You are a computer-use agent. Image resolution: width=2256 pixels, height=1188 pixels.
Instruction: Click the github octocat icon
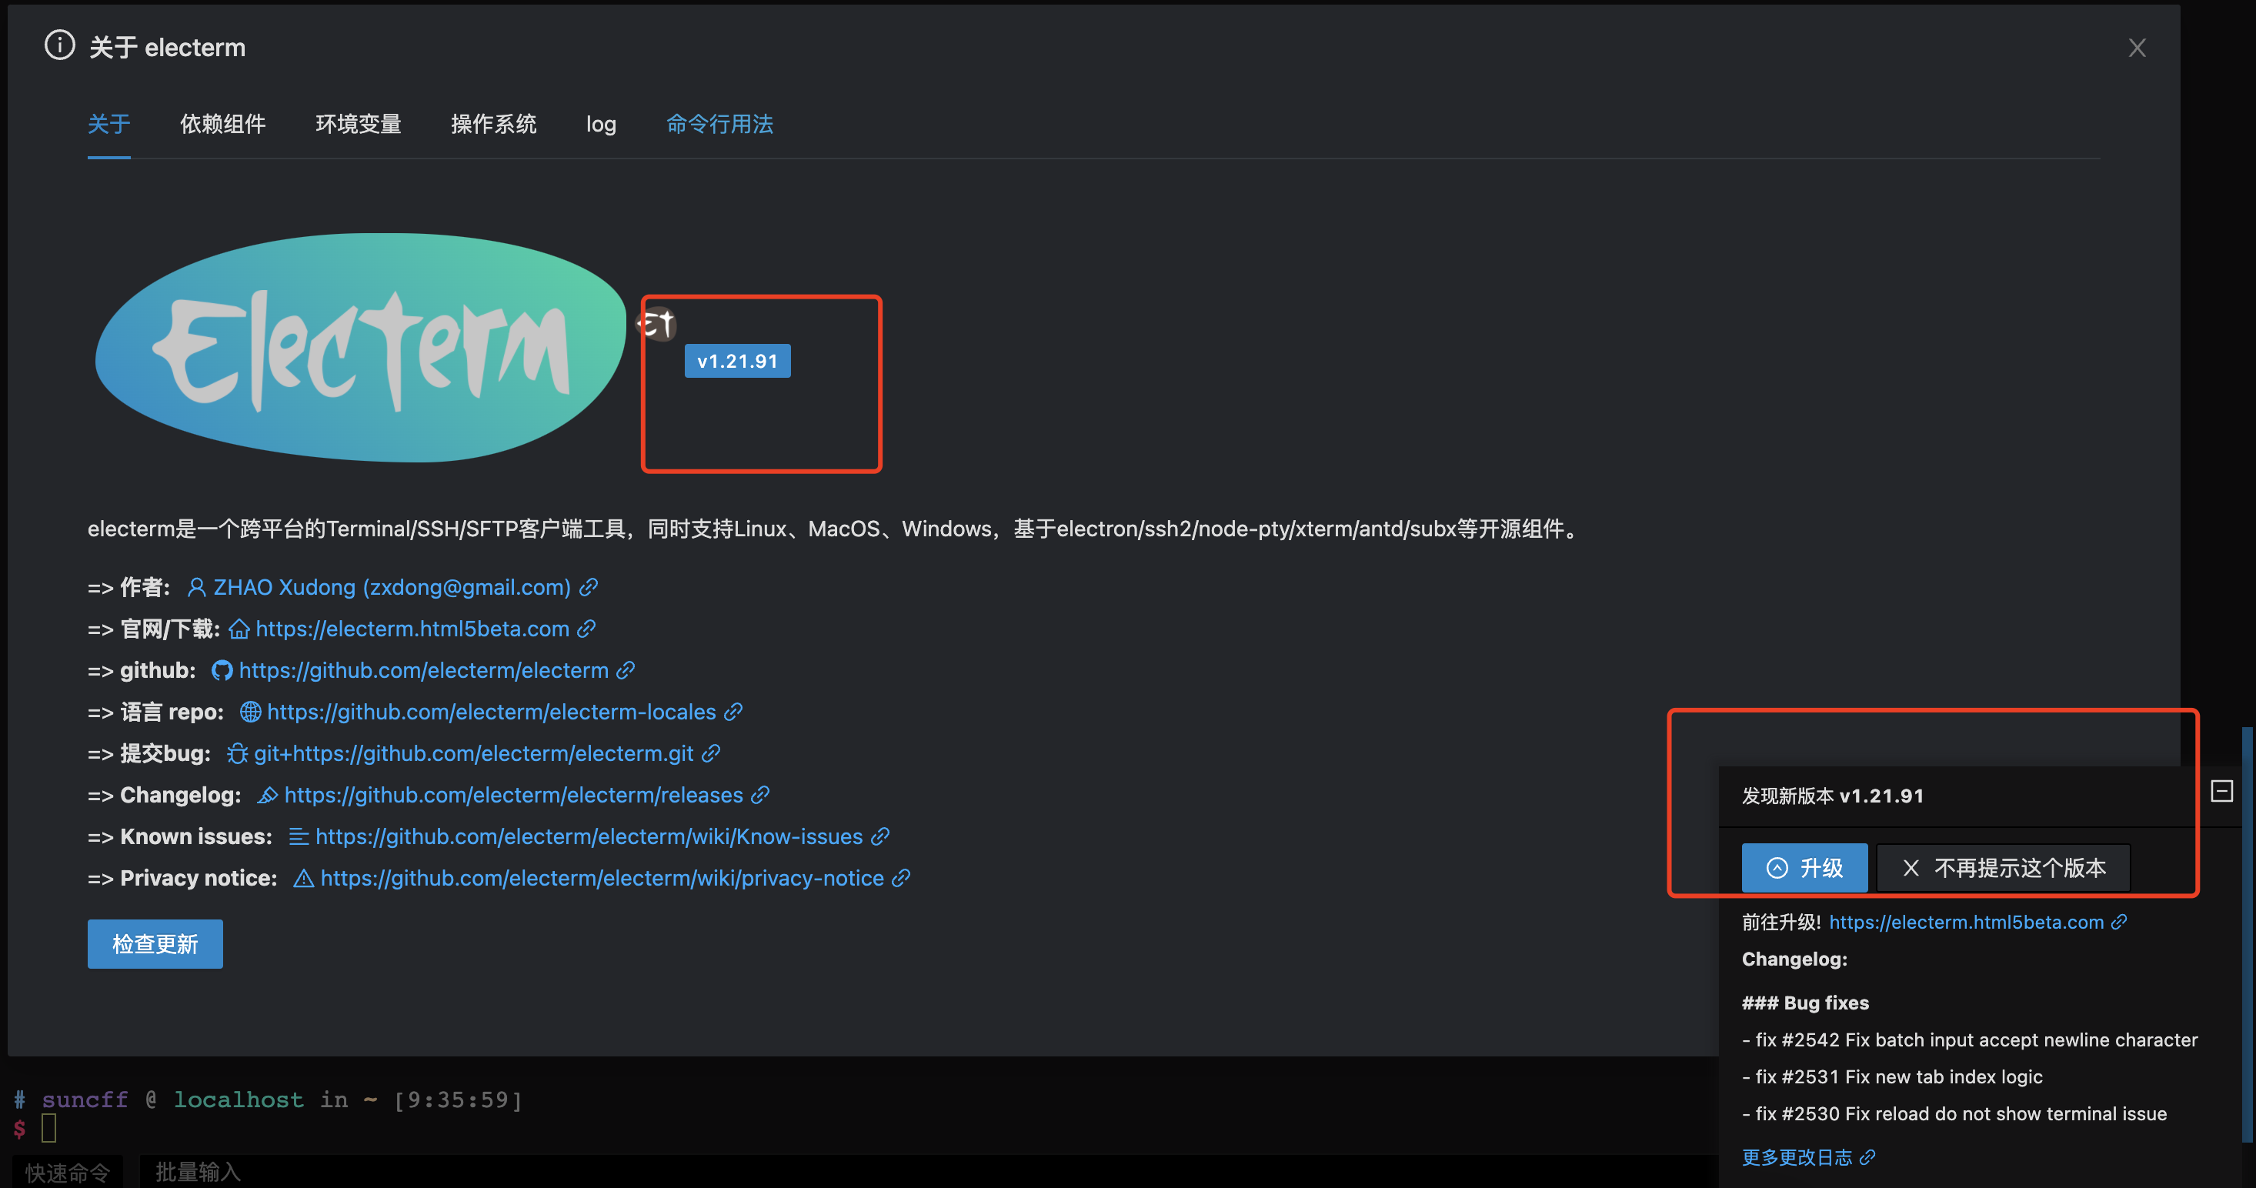[x=222, y=671]
